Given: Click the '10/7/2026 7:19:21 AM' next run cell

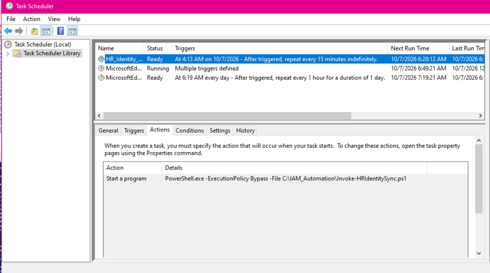Looking at the screenshot, I should tap(418, 78).
